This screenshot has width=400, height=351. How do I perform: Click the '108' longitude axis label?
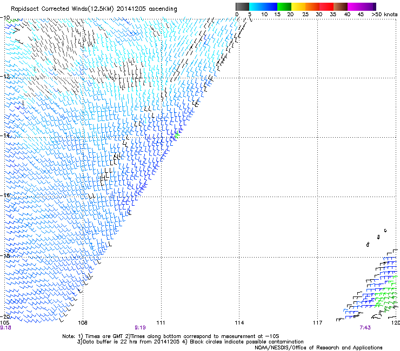click(x=82, y=323)
